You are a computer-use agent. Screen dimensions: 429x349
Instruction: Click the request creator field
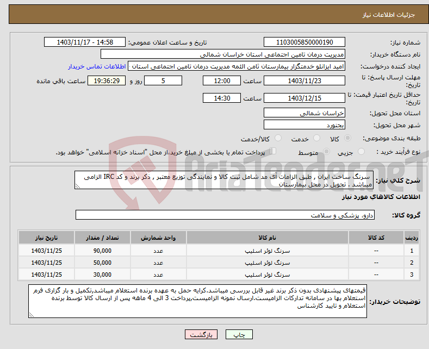(237, 66)
